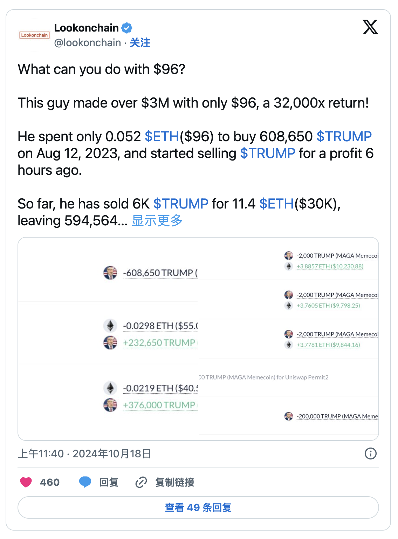Click the Trump coin icon beside -608,650 TRUMP
This screenshot has height=539, width=398.
pyautogui.click(x=110, y=273)
